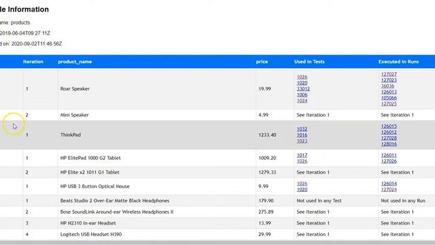Open test link 1020 in HP USB Mouse row
This screenshot has width=435, height=245.
302,189
